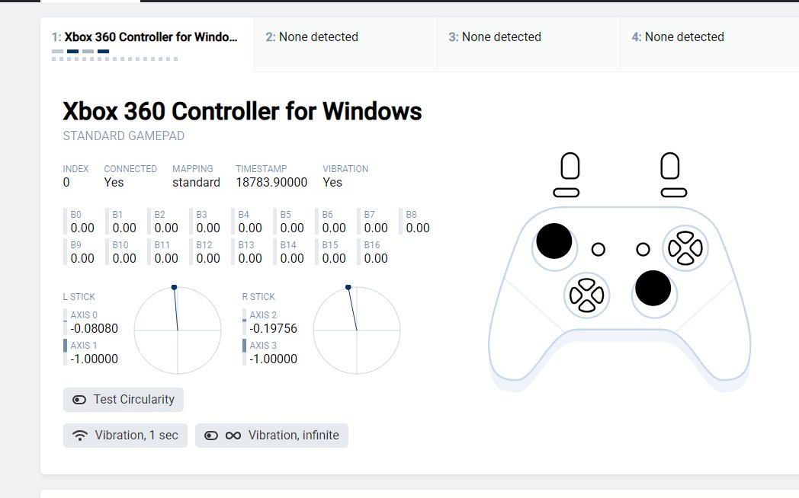The width and height of the screenshot is (799, 498).
Task: Click the left analog stick on controller diagram
Action: pos(554,241)
